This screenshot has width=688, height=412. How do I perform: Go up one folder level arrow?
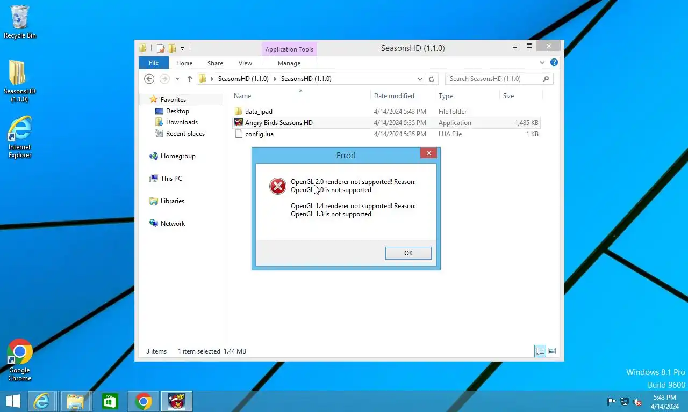pos(190,79)
